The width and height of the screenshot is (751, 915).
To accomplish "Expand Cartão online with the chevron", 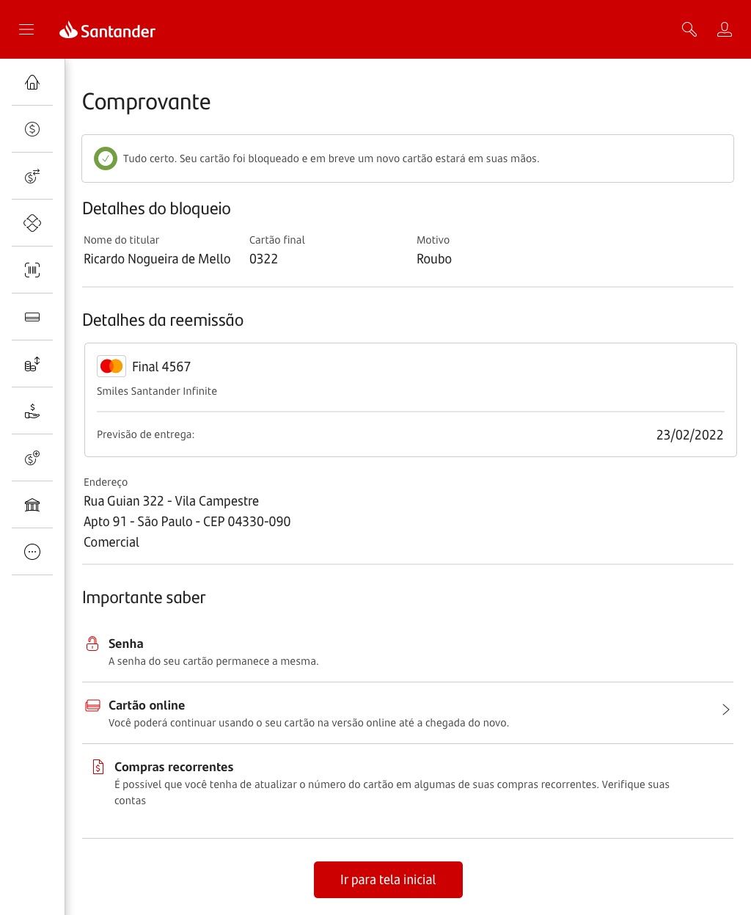I will click(x=725, y=710).
